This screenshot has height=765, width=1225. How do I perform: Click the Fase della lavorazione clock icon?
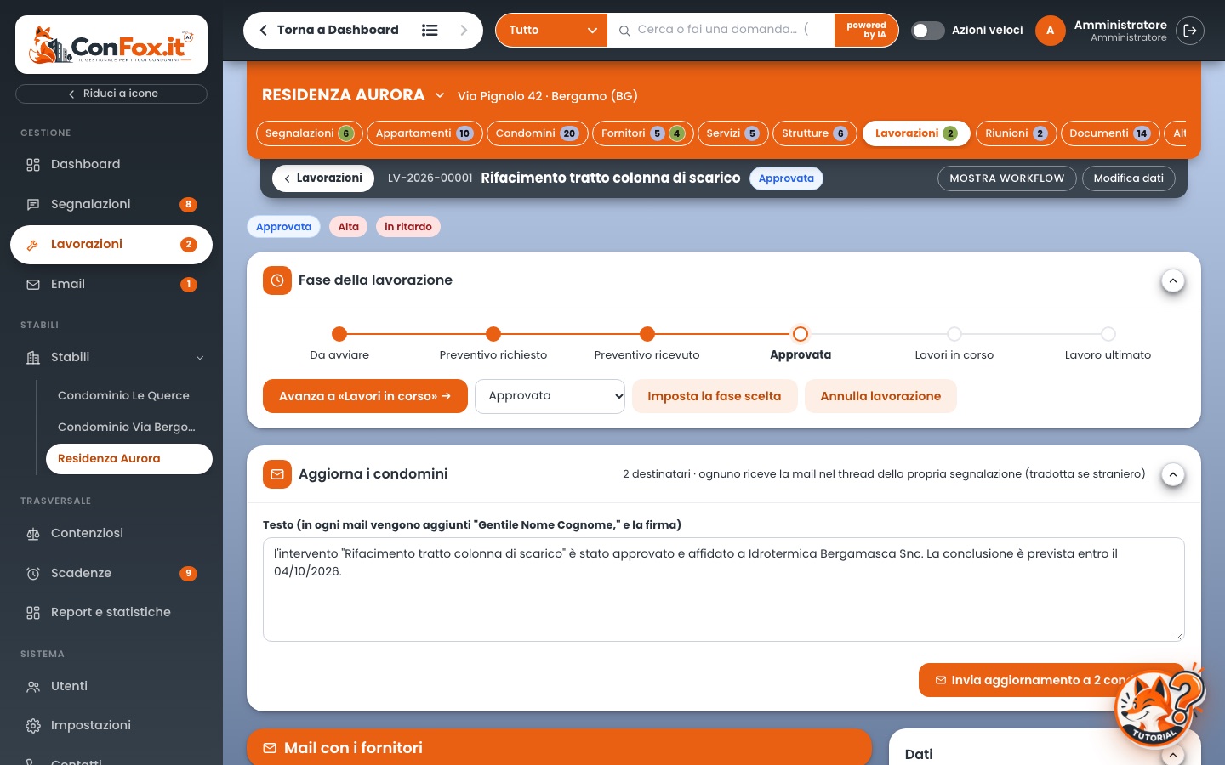click(x=277, y=280)
